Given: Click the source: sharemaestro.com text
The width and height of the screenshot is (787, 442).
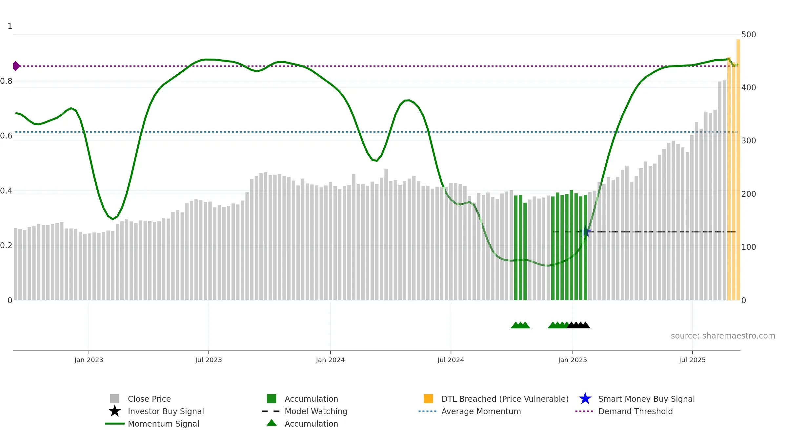Looking at the screenshot, I should tap(723, 336).
